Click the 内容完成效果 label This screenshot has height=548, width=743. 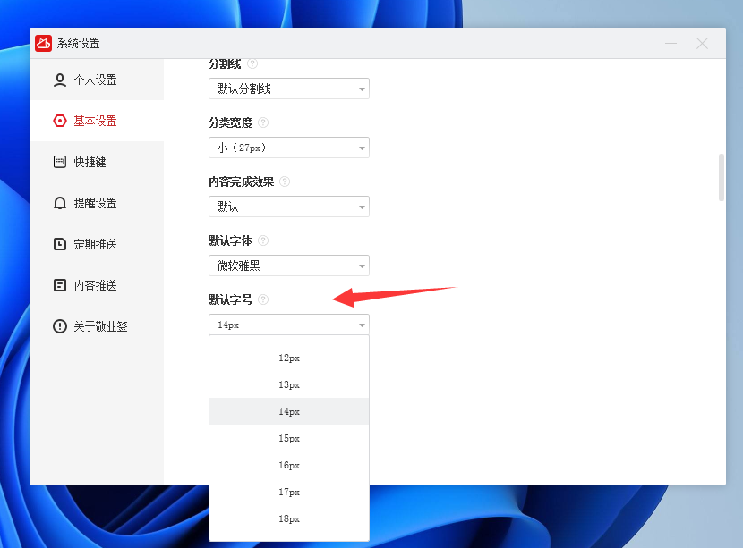pyautogui.click(x=241, y=181)
